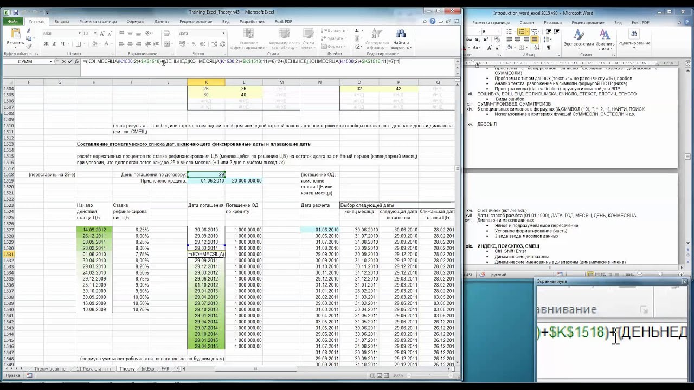Screen dimensions: 694x390
Task: Expand the Name Box dropdown (СУММ)
Action: pyautogui.click(x=51, y=61)
